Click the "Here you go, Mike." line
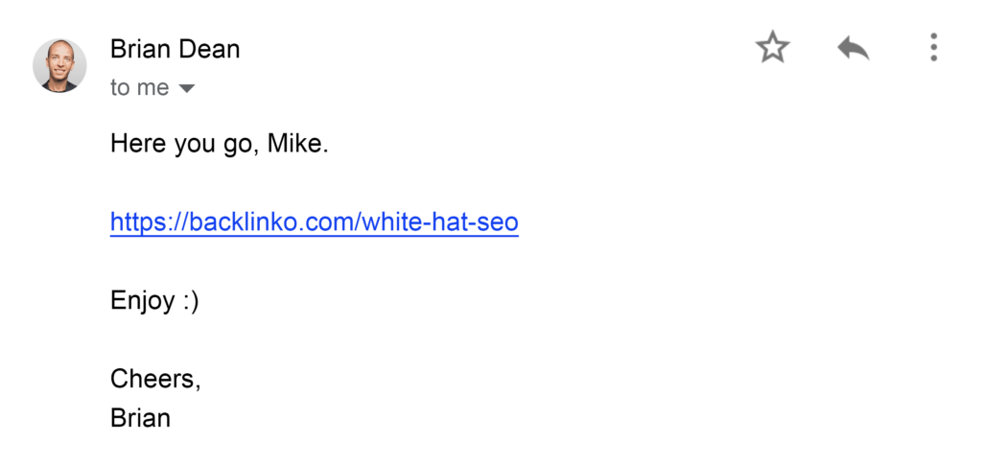 (220, 145)
